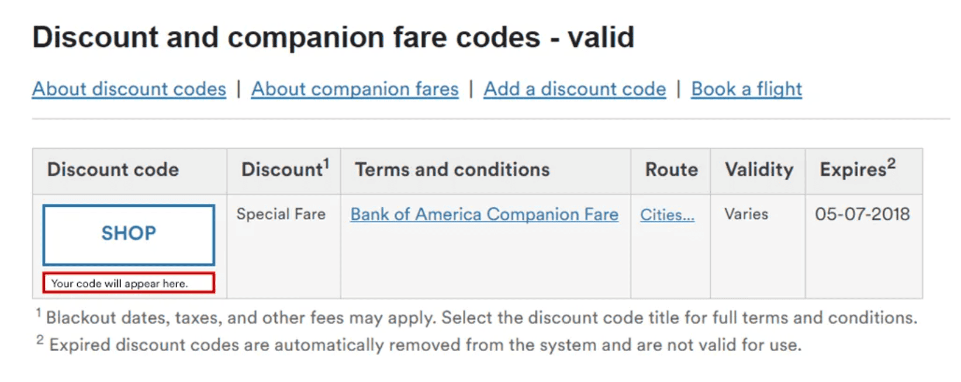The image size is (961, 382).
Task: Click the blackout dates footnote text
Action: [475, 317]
